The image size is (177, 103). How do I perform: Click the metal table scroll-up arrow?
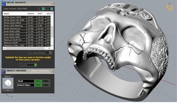tap(52, 13)
